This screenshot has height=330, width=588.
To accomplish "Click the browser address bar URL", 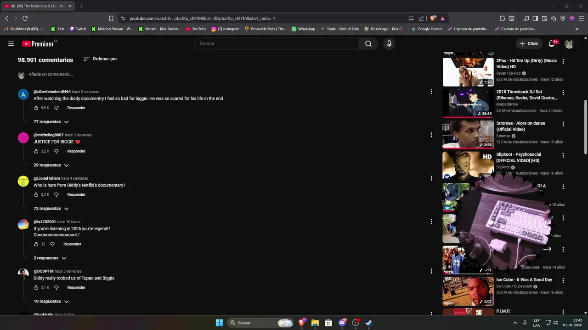I will pos(202,18).
